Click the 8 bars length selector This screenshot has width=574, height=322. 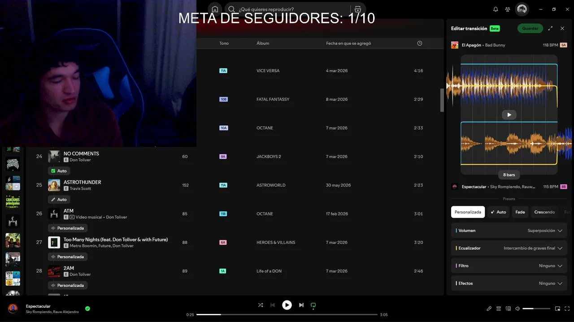(x=509, y=175)
